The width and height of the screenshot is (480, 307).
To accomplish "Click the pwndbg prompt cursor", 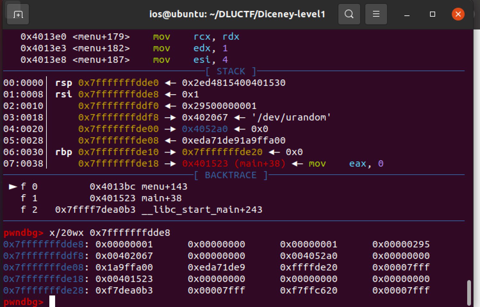I will pyautogui.click(x=52, y=302).
